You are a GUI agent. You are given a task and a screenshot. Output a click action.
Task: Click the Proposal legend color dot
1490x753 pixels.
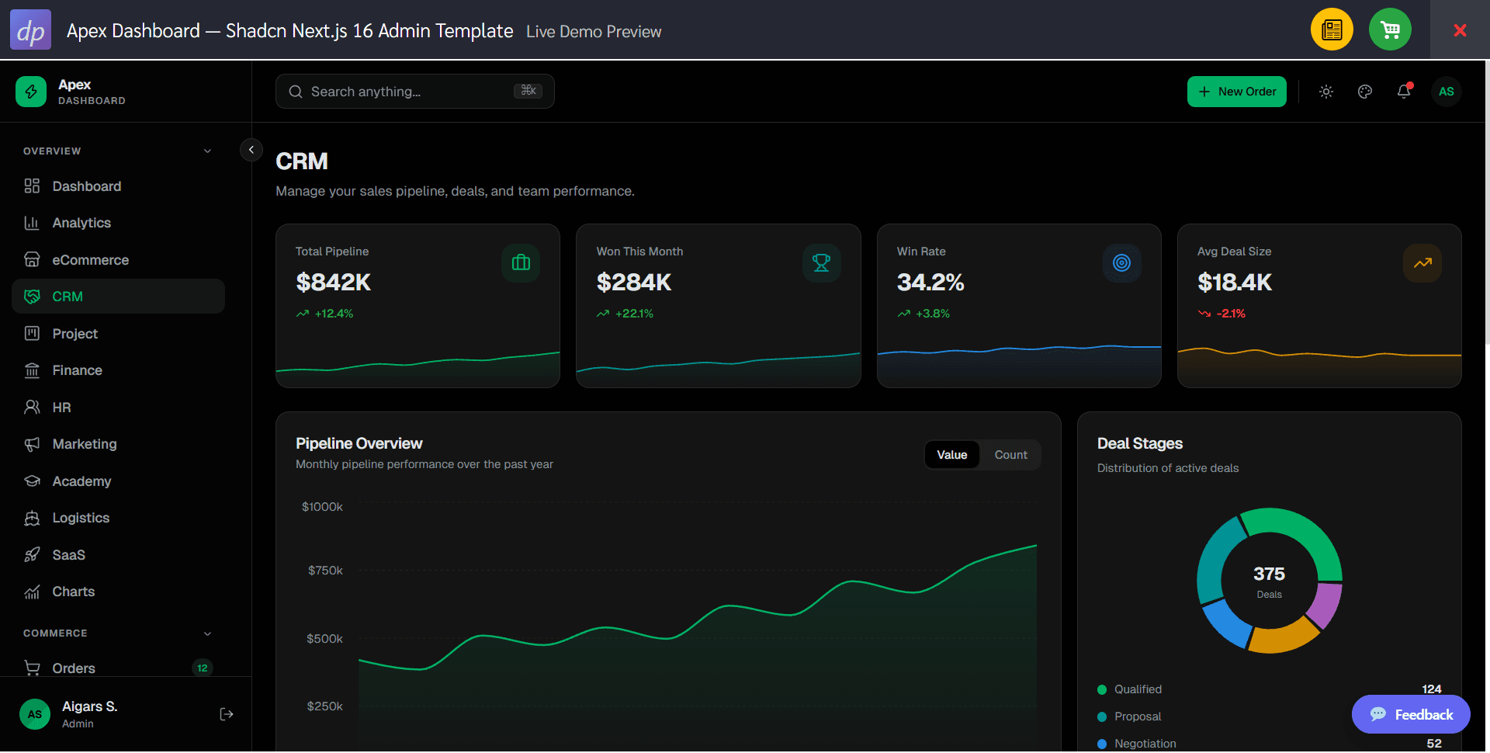click(1102, 717)
